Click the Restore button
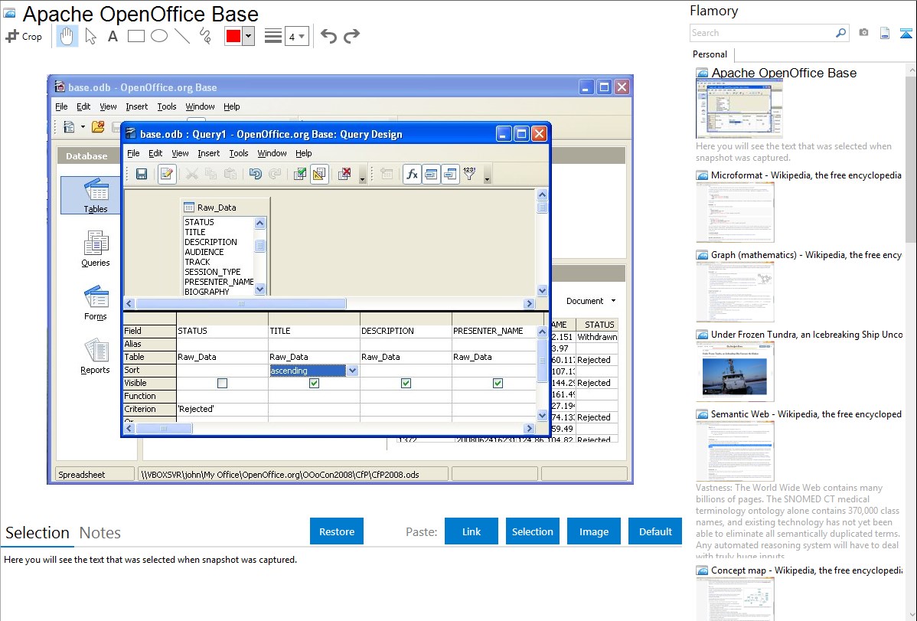The width and height of the screenshot is (917, 621). (x=337, y=531)
